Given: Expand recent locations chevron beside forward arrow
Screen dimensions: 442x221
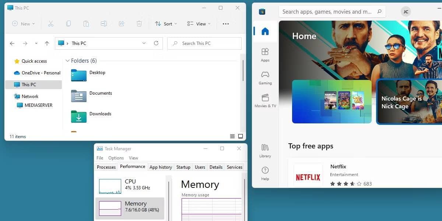Looking at the screenshot, I should coord(36,43).
